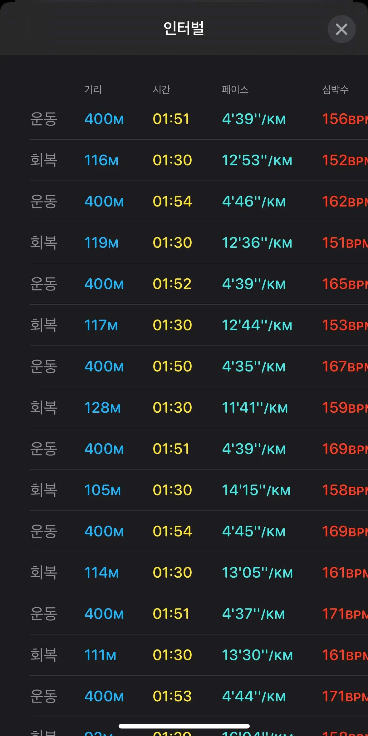Tap the 4'35''/KM pace value
This screenshot has width=368, height=736.
click(254, 366)
